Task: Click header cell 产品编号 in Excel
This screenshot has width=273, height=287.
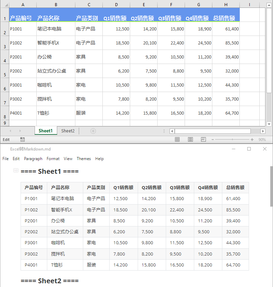Action: tap(23, 15)
